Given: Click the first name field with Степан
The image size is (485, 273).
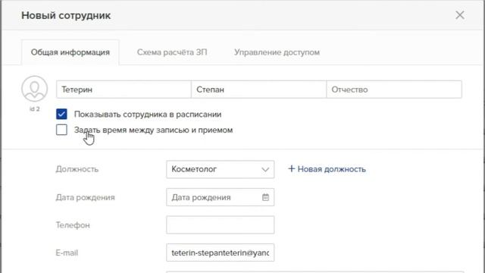Looking at the screenshot, I should click(258, 89).
